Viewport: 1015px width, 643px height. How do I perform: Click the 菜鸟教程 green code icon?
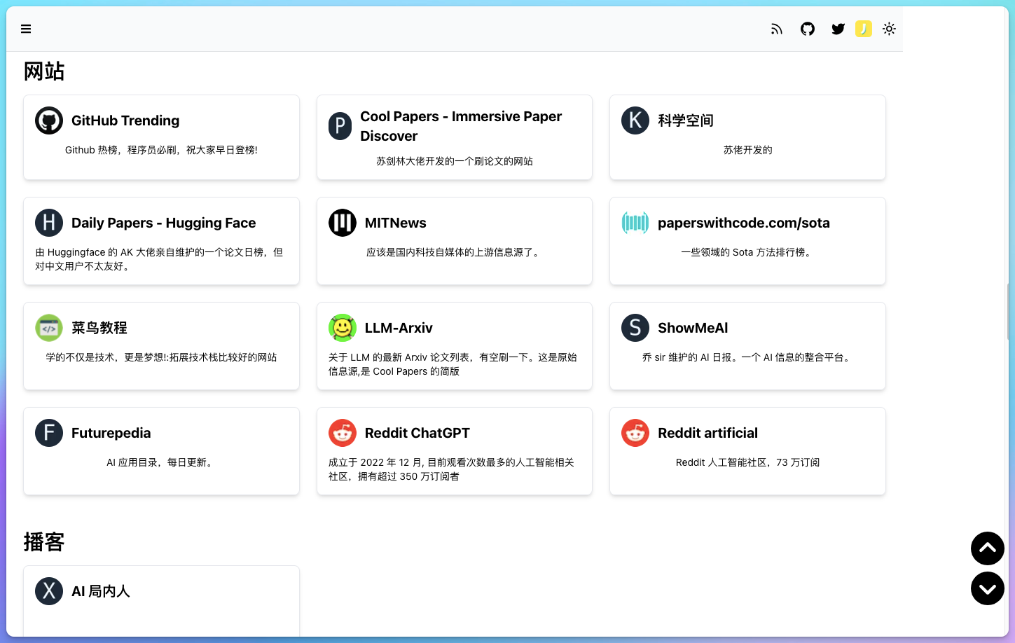[x=49, y=328]
